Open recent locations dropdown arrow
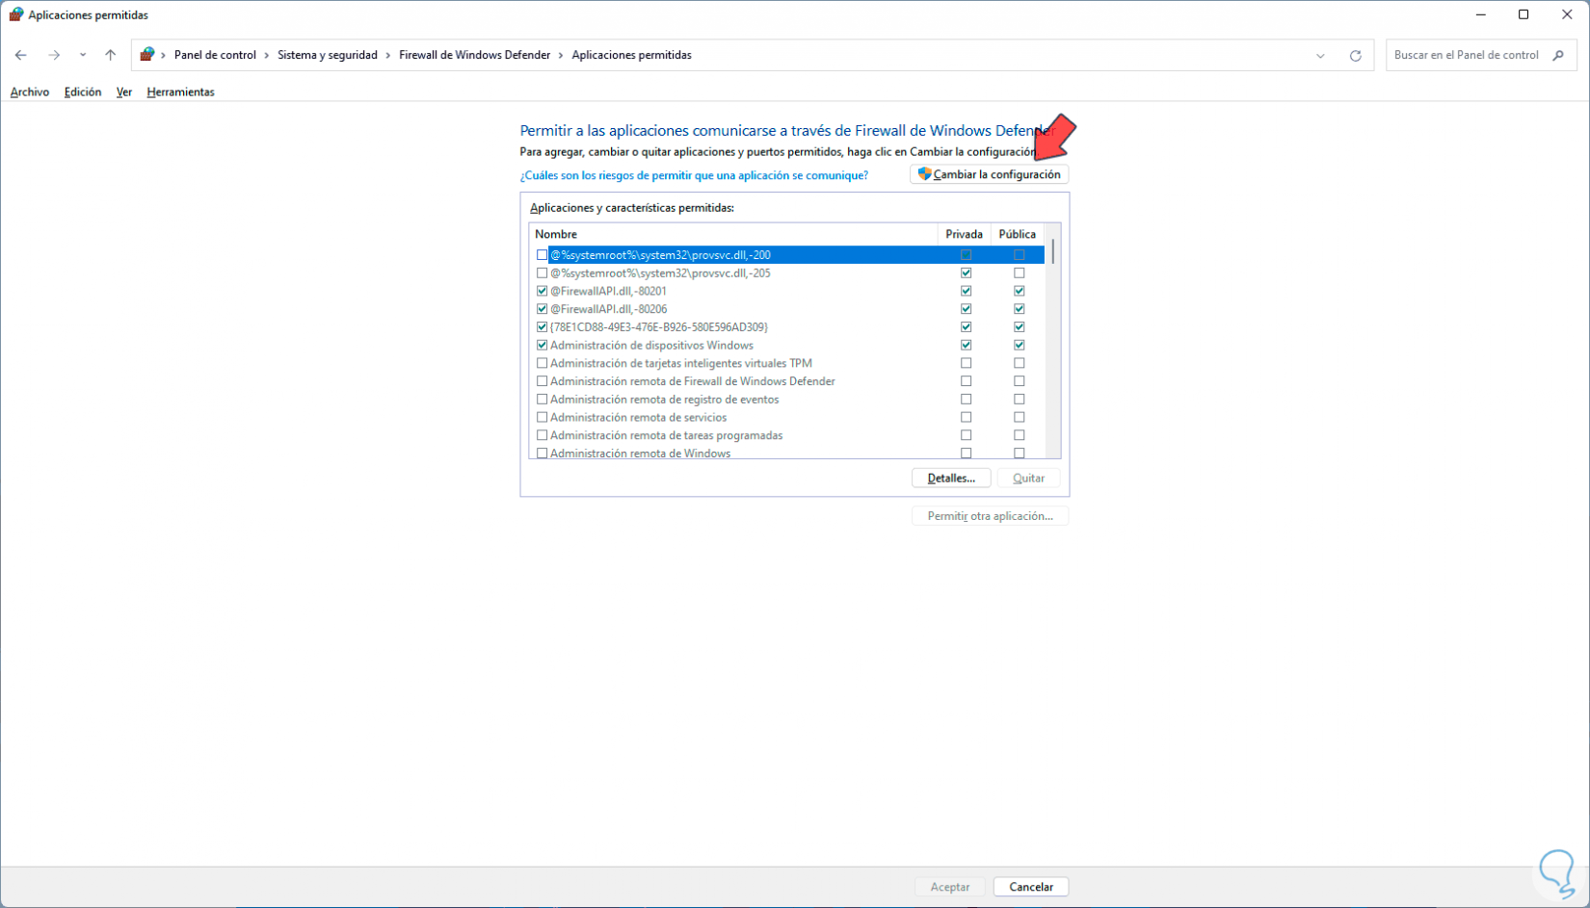 point(83,55)
